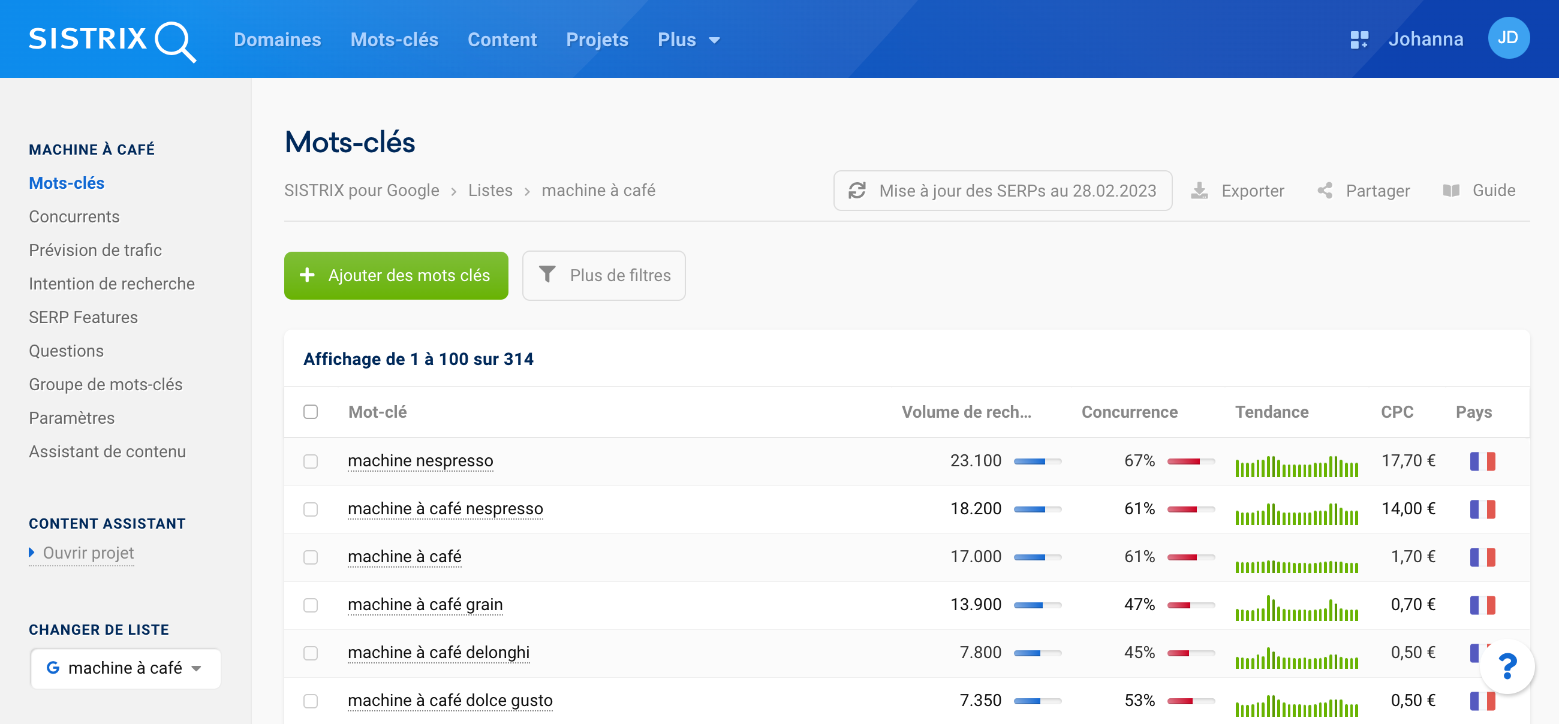Click Listes breadcrumb link
The image size is (1559, 724).
[x=490, y=191]
